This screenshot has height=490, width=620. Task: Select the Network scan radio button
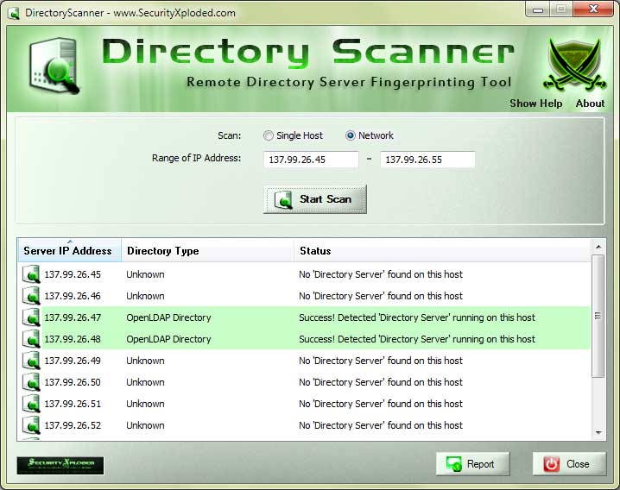click(x=351, y=135)
